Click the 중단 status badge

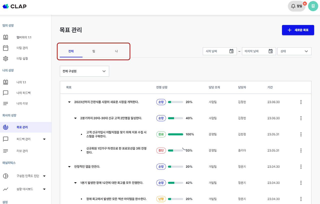[161, 151]
